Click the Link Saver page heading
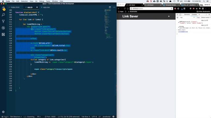This screenshot has height=118, width=211. 130,16
